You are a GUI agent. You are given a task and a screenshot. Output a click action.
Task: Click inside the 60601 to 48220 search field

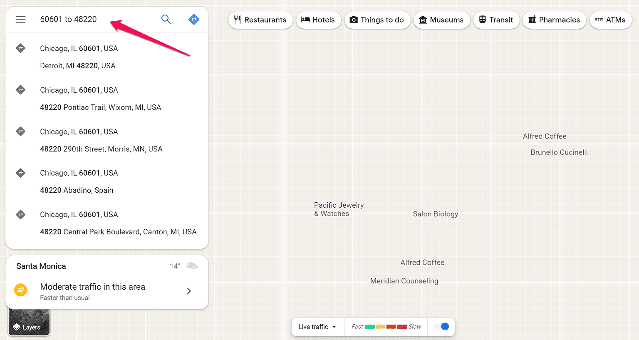pos(83,19)
